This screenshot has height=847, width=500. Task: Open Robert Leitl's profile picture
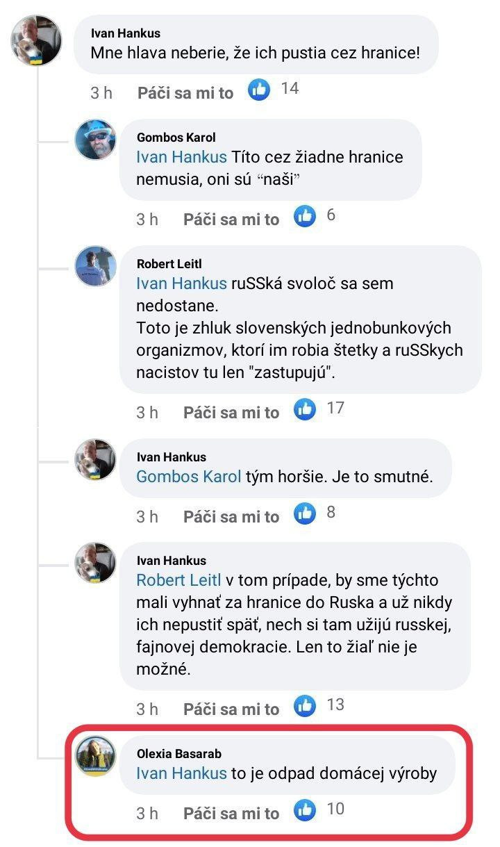95,266
